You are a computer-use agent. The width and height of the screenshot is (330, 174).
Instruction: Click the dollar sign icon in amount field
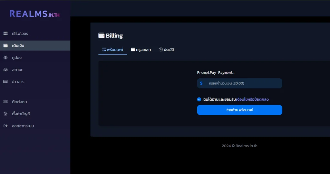(x=201, y=83)
